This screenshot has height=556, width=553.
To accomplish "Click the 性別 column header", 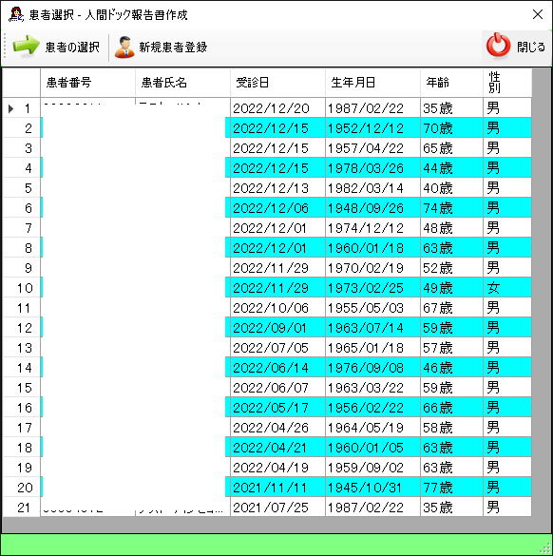I will (x=507, y=83).
